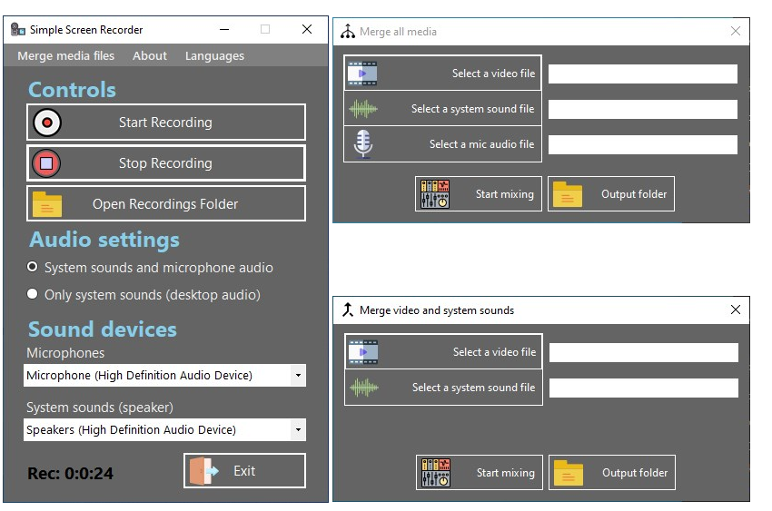The height and width of the screenshot is (511, 772).
Task: Click output folder icon in Merge all media
Action: pos(567,194)
